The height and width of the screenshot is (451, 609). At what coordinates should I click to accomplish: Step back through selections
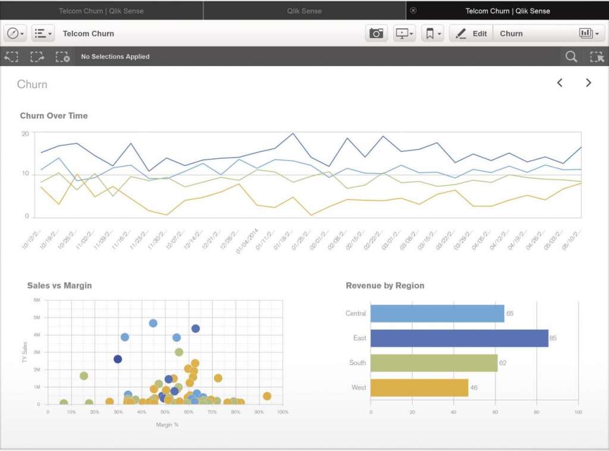click(x=11, y=57)
